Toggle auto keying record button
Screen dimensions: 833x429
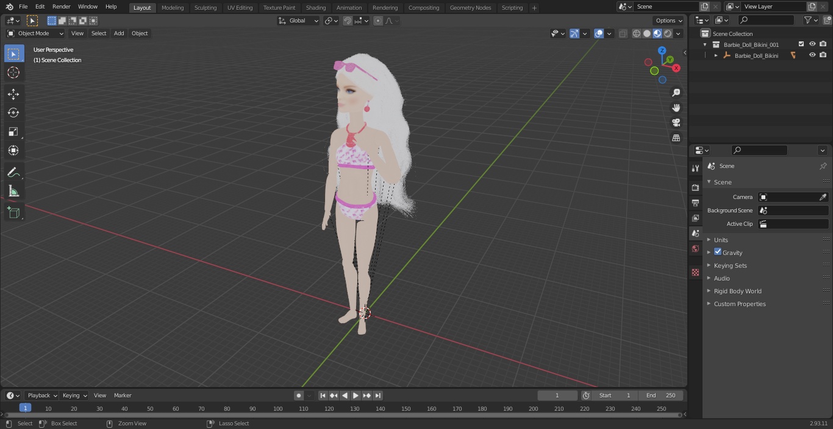(299, 396)
